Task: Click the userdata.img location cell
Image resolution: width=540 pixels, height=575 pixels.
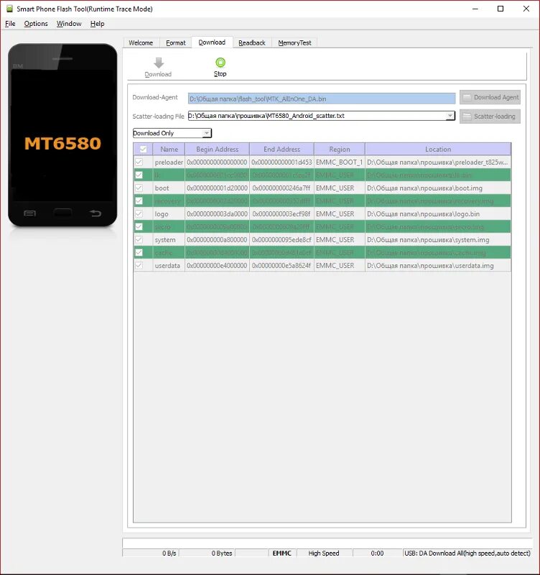Action: [438, 265]
